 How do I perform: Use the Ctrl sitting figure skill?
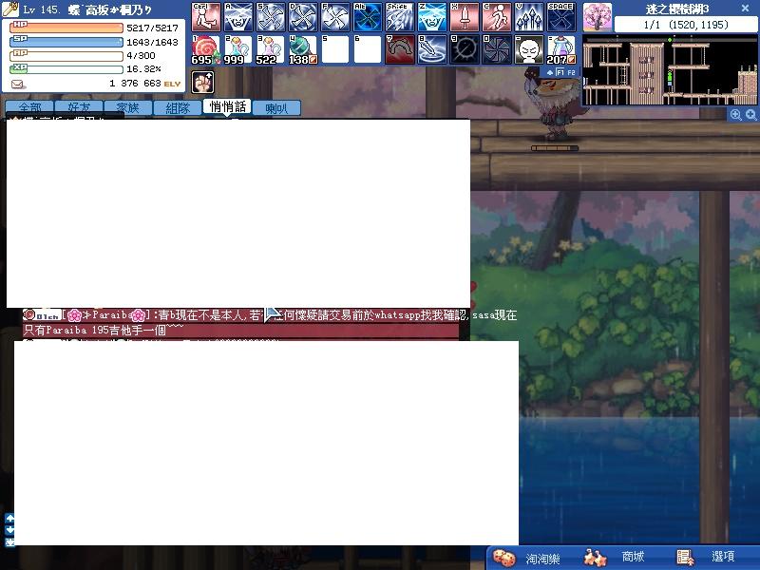tap(206, 17)
